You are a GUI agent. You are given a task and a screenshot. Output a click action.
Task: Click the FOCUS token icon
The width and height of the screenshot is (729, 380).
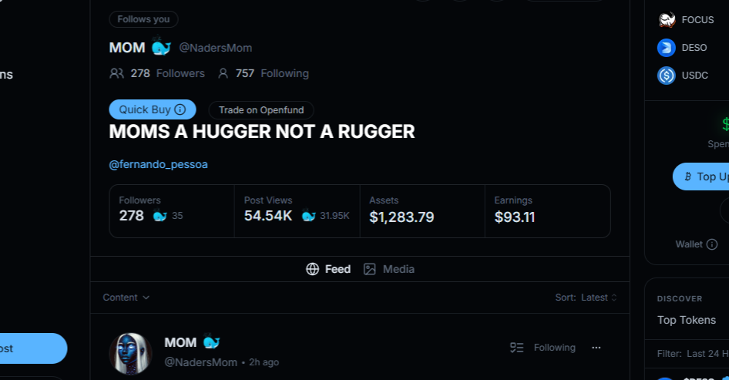pos(667,20)
